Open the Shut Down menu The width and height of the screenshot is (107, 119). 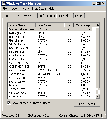pyautogui.click(x=39, y=9)
